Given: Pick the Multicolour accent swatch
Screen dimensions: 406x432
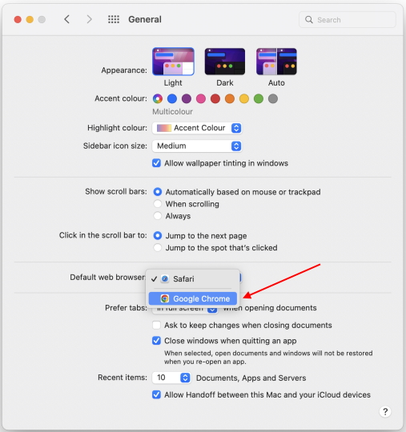Looking at the screenshot, I should pos(158,98).
